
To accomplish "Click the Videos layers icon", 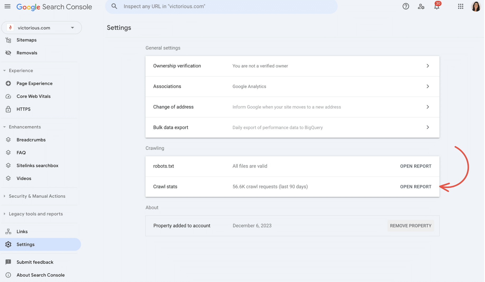I will click(8, 178).
